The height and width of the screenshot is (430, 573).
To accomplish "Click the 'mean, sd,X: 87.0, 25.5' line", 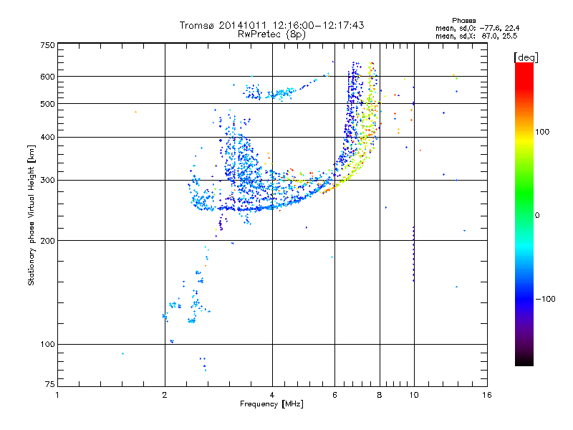I will pos(476,36).
